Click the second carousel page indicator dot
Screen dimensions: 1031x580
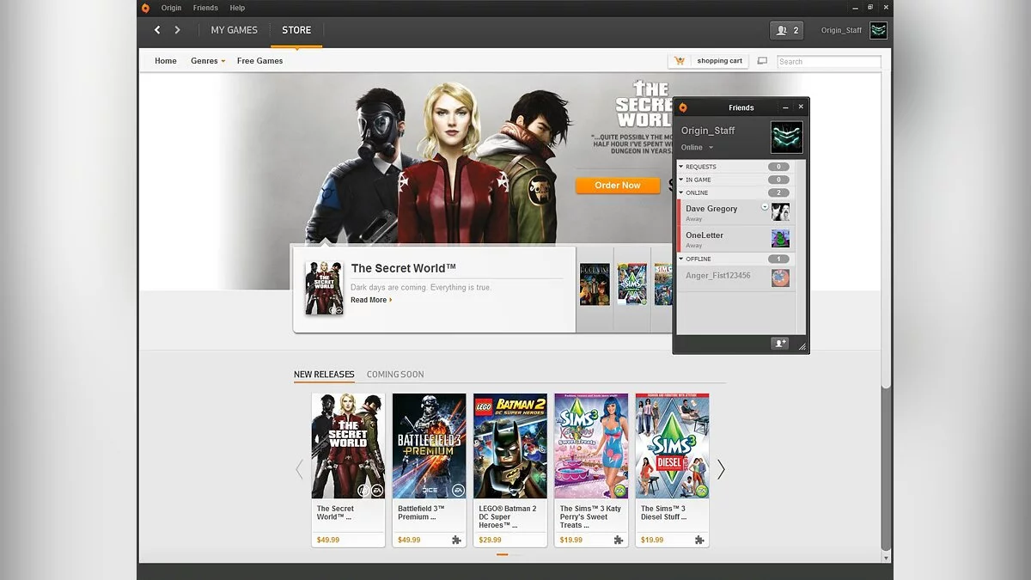516,554
